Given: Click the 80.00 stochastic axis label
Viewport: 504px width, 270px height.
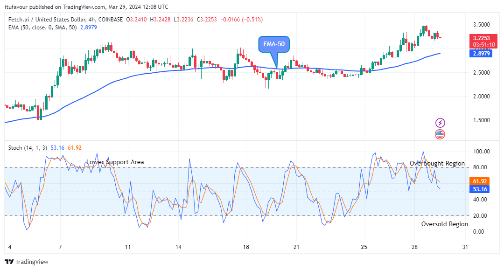Looking at the screenshot, I should click(480, 167).
